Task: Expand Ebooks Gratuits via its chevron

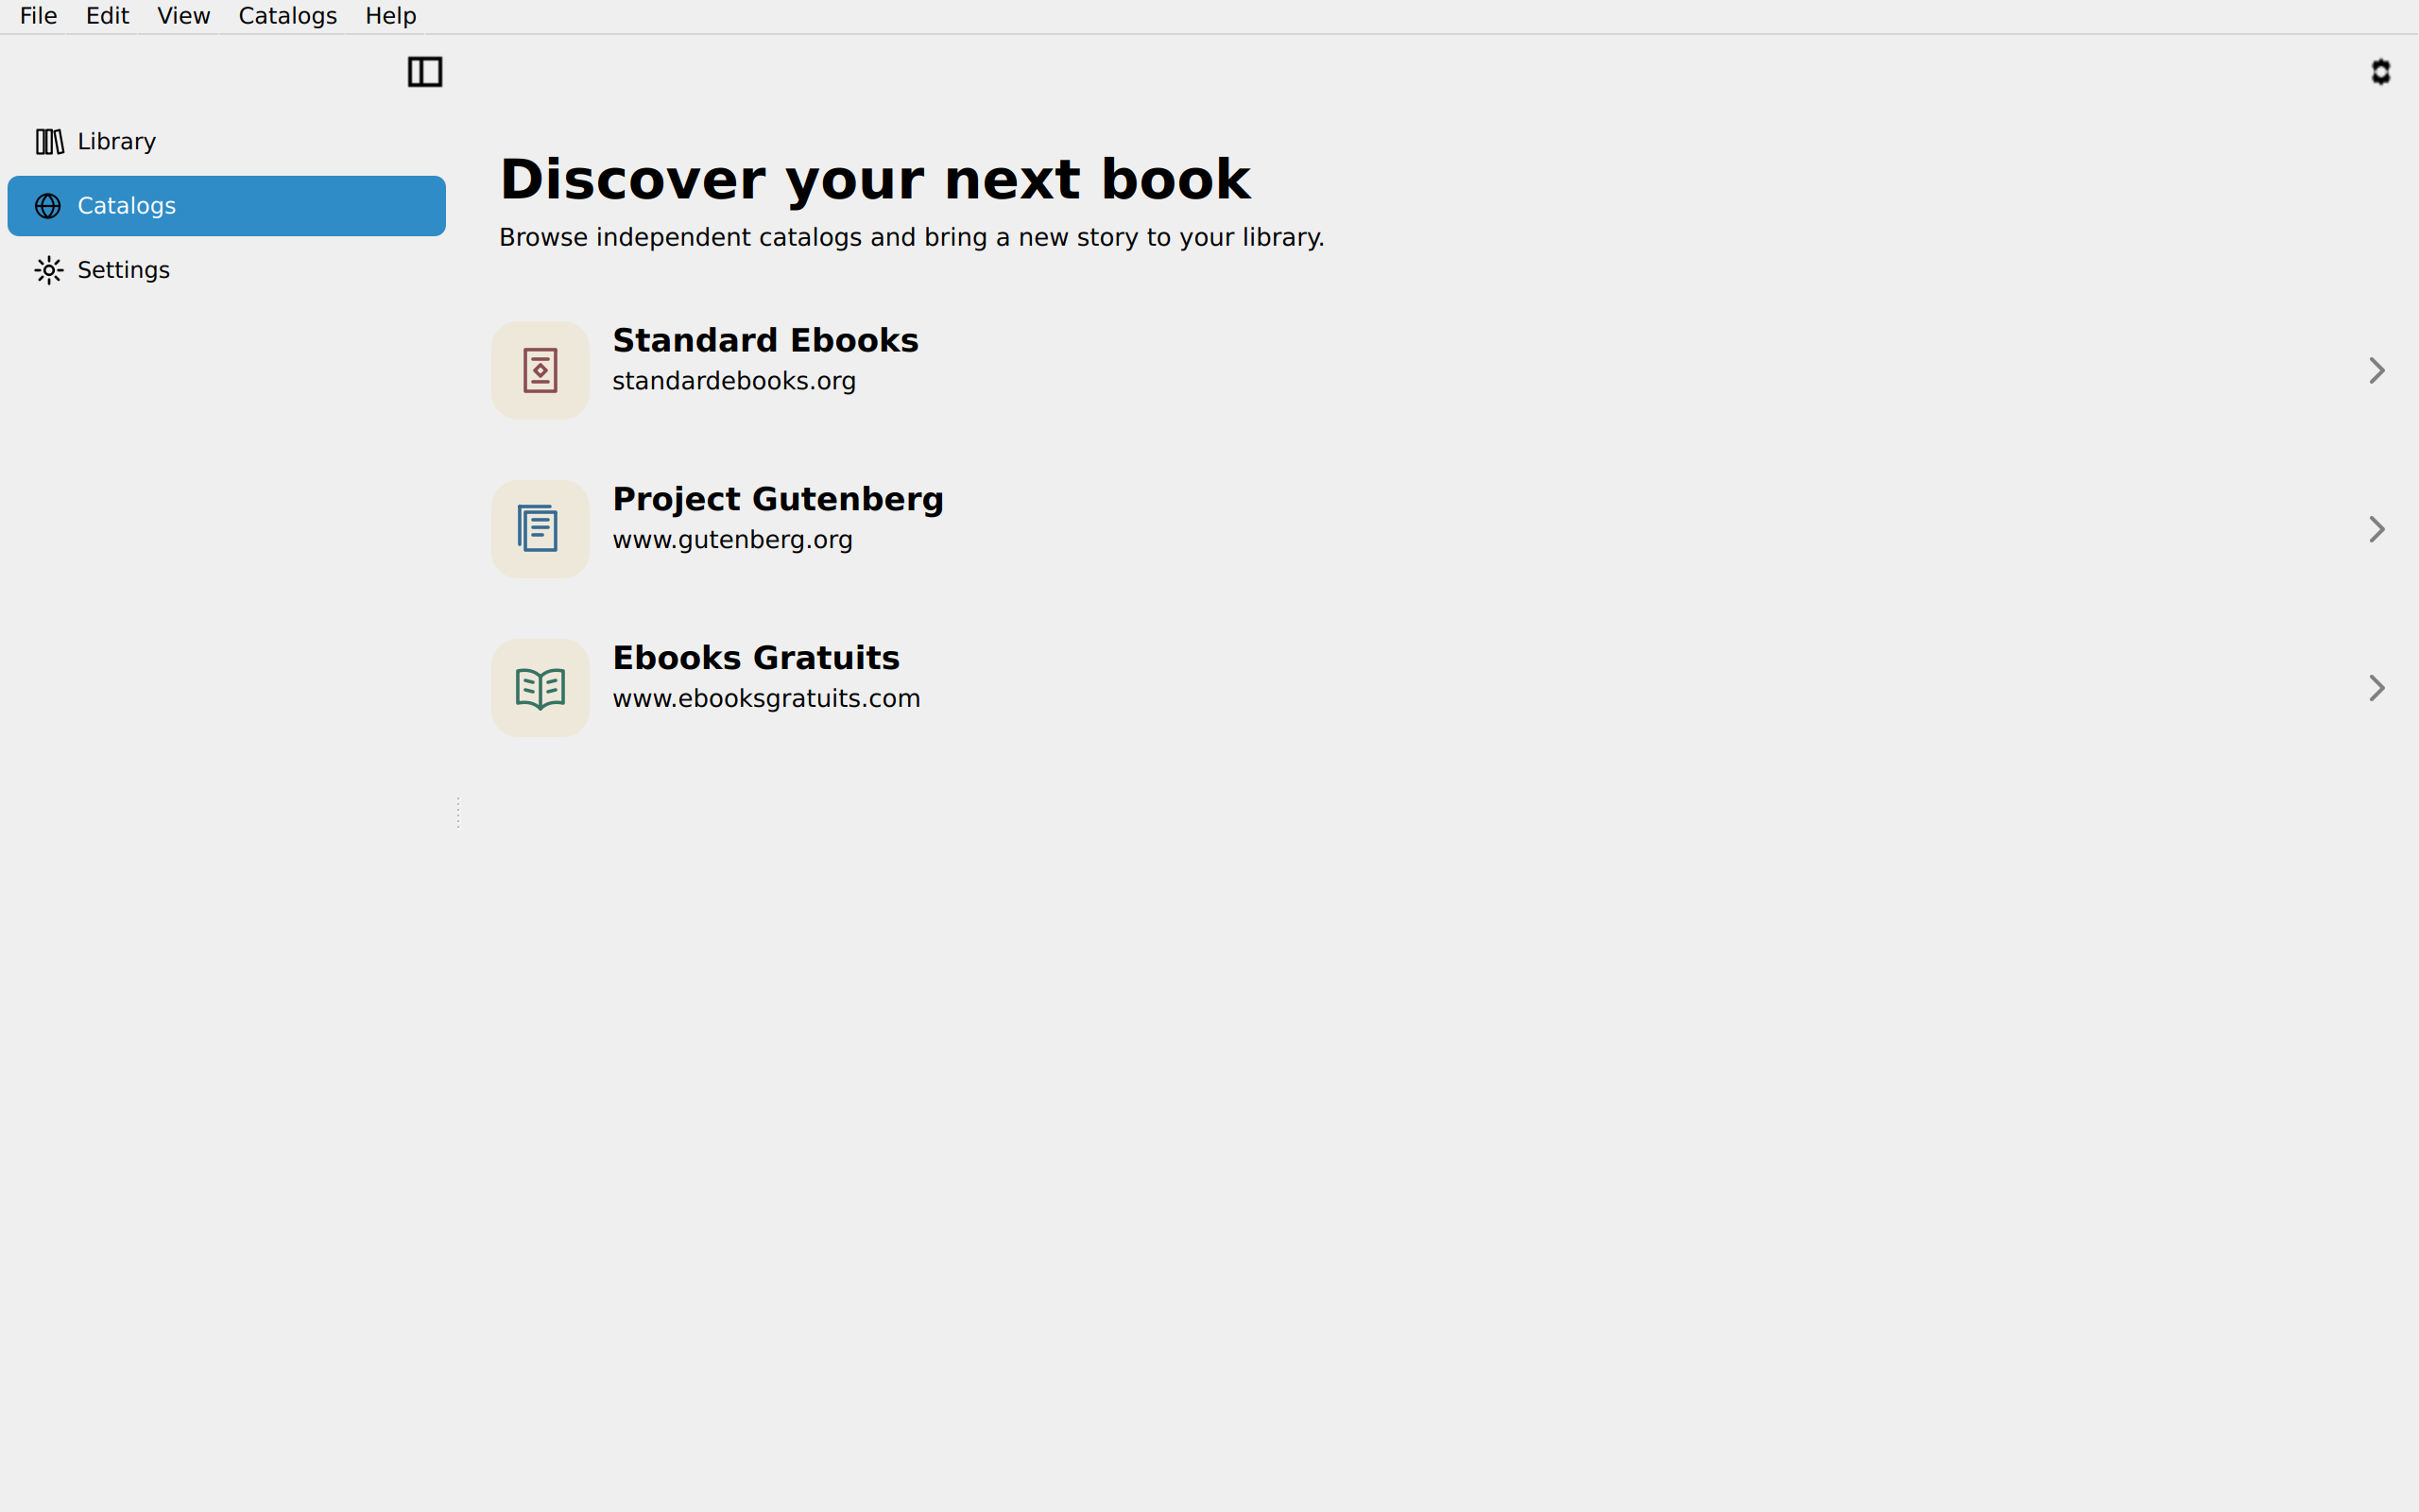Action: coord(2377,688)
